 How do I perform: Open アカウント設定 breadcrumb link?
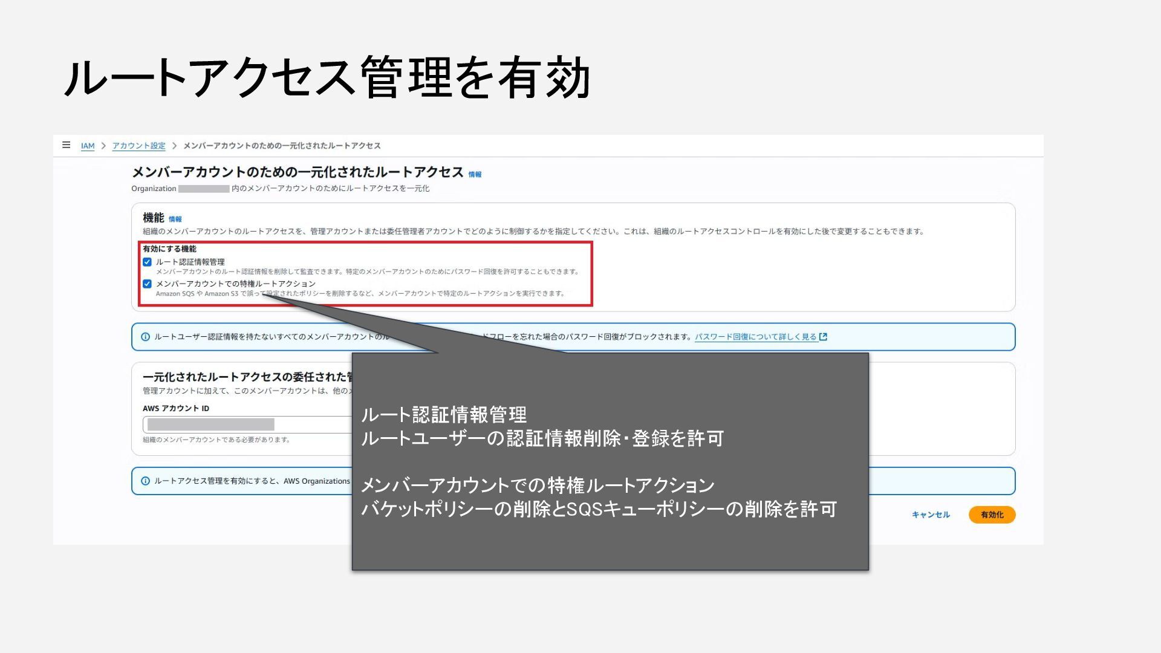(138, 146)
